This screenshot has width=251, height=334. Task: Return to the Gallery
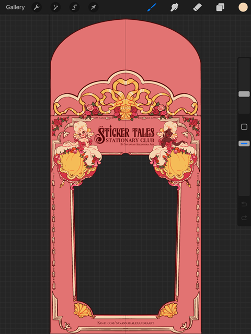click(x=15, y=7)
